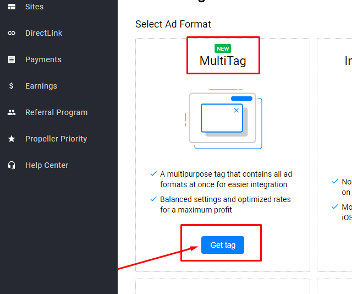Viewport: 352px width, 294px height.
Task: Open the Earnings page
Action: 41,86
